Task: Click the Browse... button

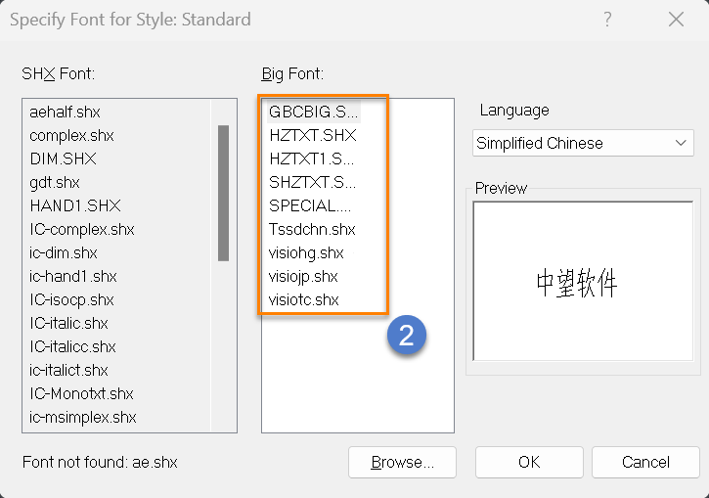Action: pos(403,462)
